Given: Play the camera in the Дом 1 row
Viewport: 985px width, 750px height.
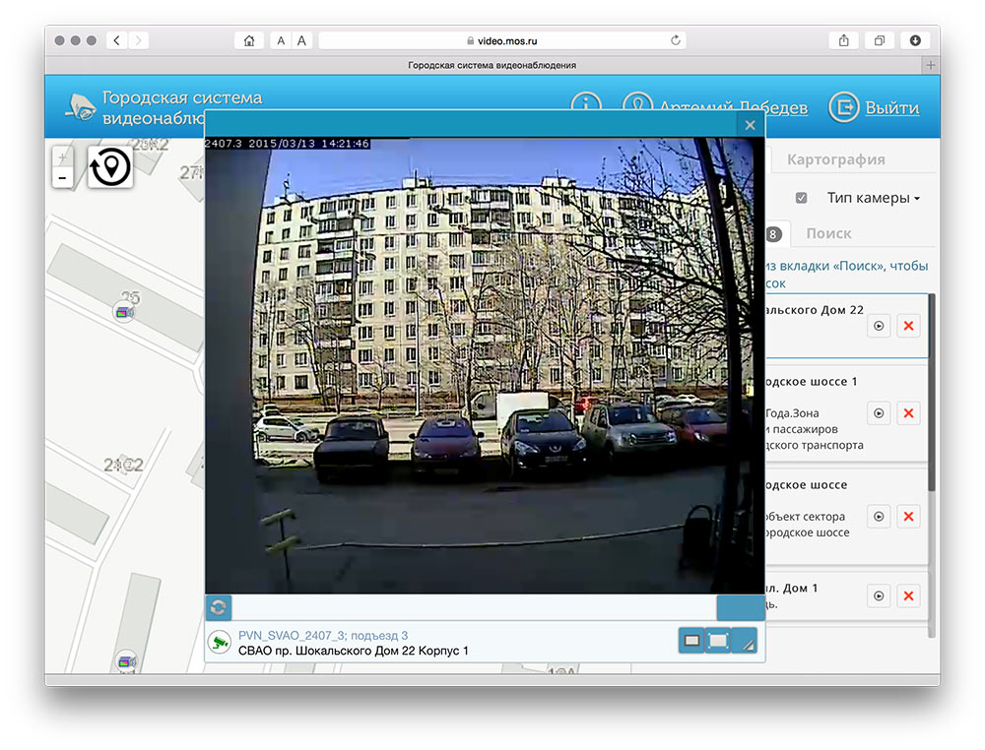Looking at the screenshot, I should click(x=879, y=595).
